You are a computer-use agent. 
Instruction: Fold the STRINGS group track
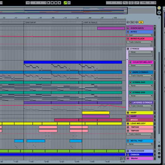pyautogui.click(x=128, y=49)
